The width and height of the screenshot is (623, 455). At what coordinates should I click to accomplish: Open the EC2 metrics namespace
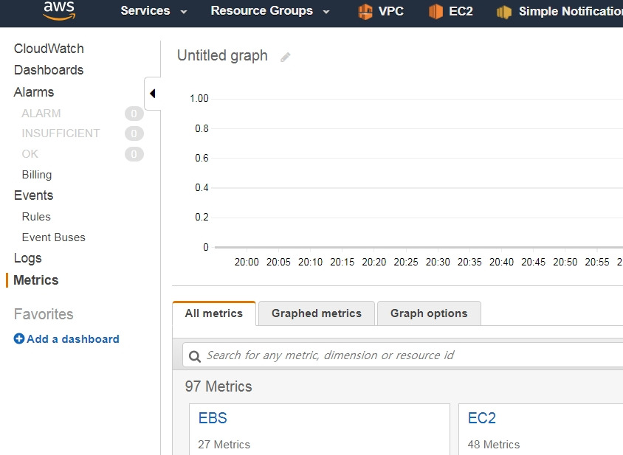pyautogui.click(x=481, y=418)
